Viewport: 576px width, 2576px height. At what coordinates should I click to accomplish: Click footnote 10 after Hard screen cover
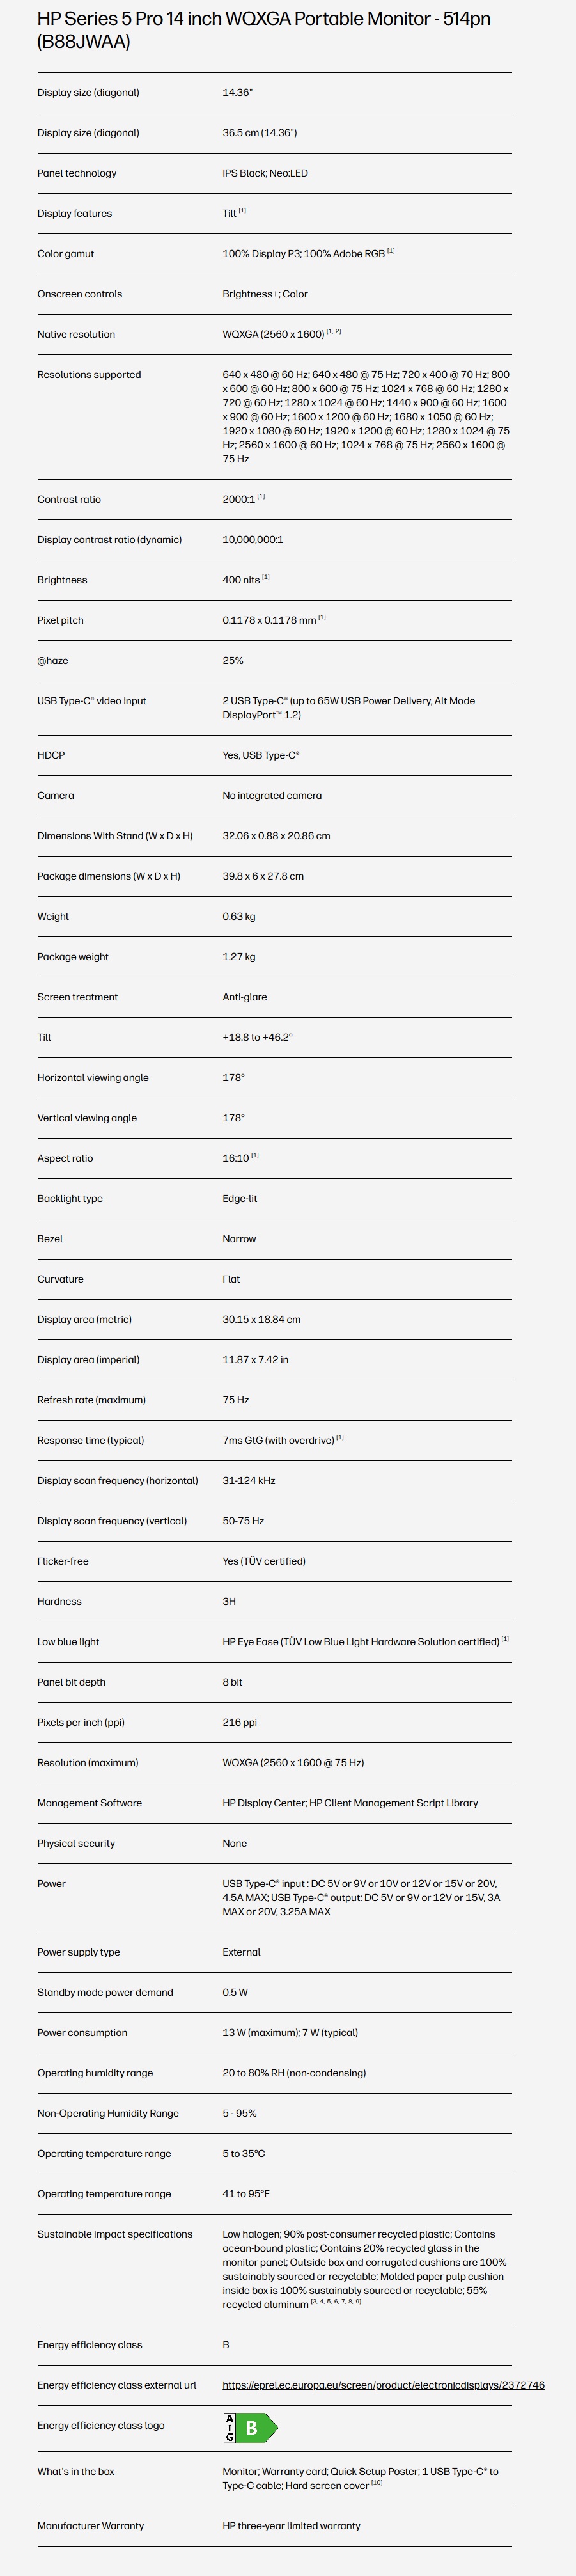[x=377, y=2482]
